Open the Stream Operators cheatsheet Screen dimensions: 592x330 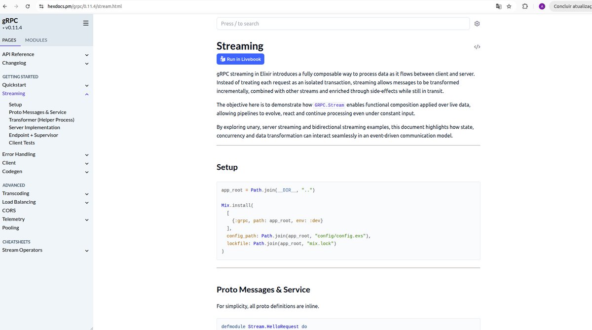pos(22,250)
